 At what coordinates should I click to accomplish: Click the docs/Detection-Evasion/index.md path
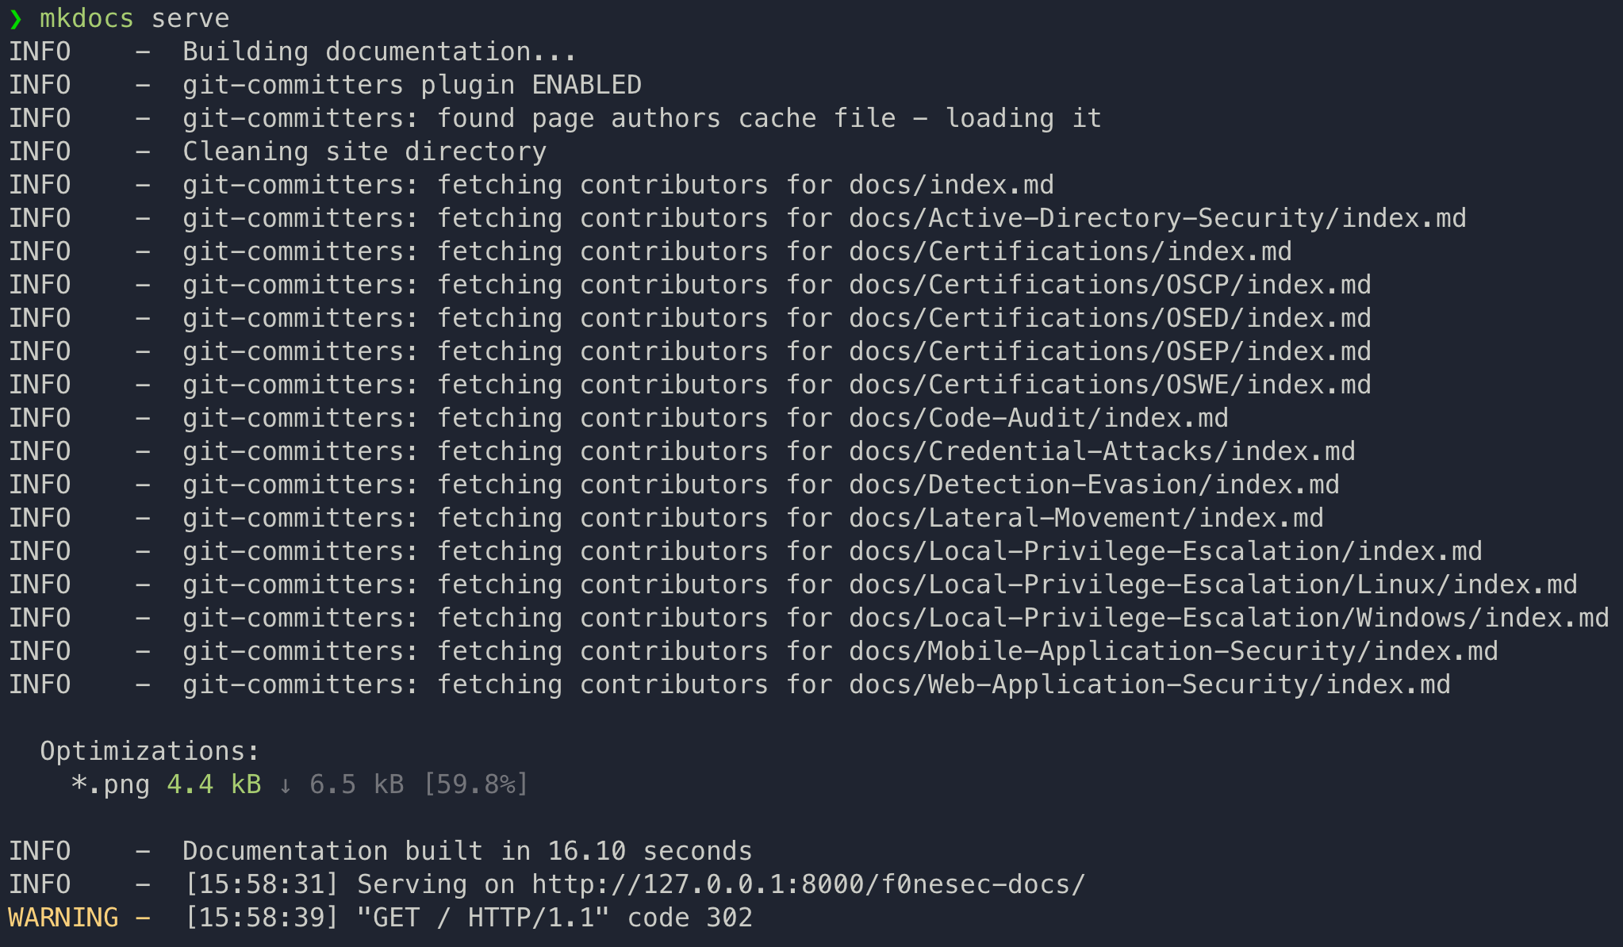pyautogui.click(x=1094, y=485)
